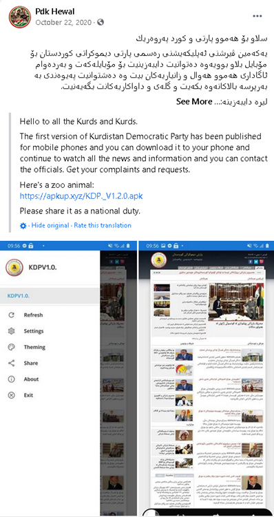Open Pdk Hewal profile name link
The width and height of the screenshot is (274, 517).
[55, 12]
